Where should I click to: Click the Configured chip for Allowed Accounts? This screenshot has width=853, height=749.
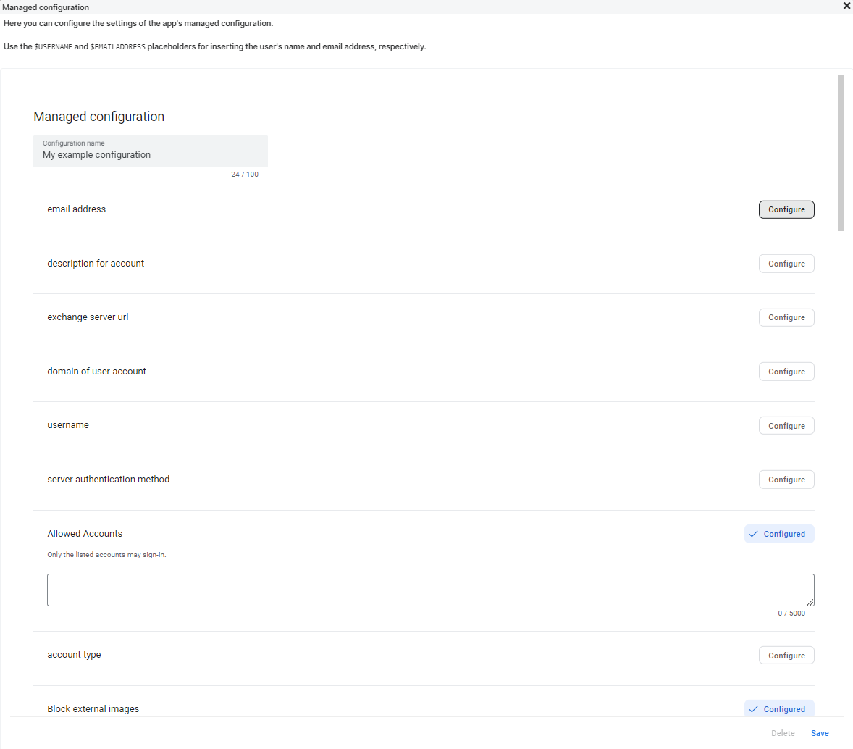[779, 534]
